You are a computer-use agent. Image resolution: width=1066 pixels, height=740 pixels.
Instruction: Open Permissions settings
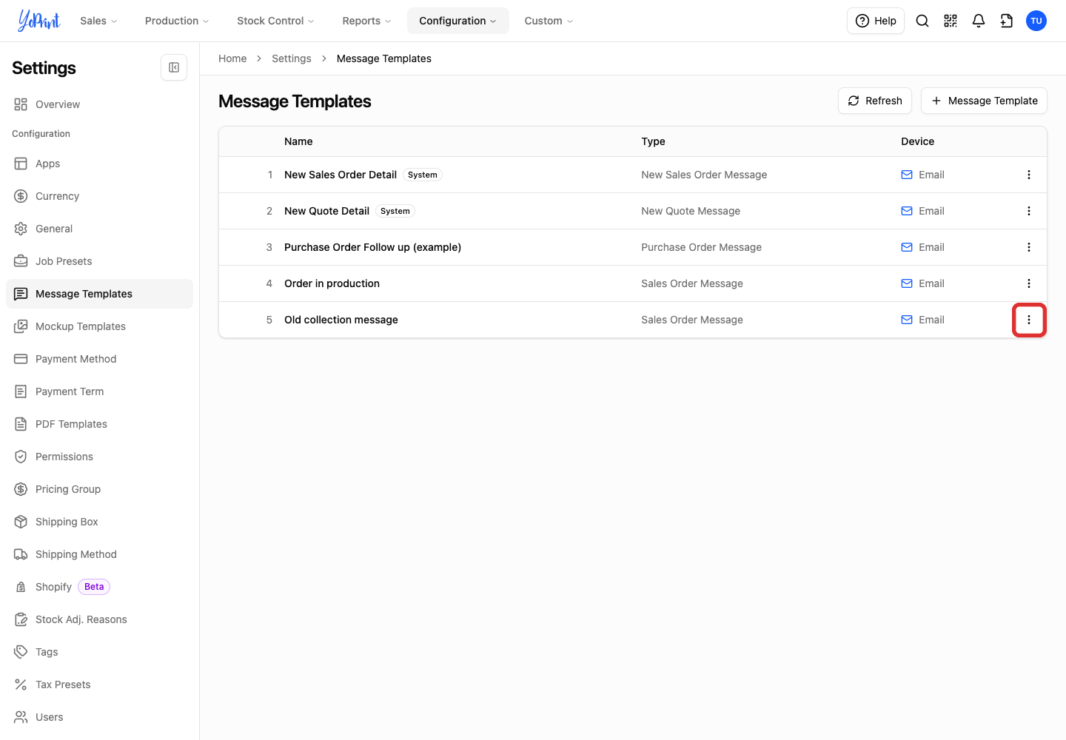click(x=99, y=457)
